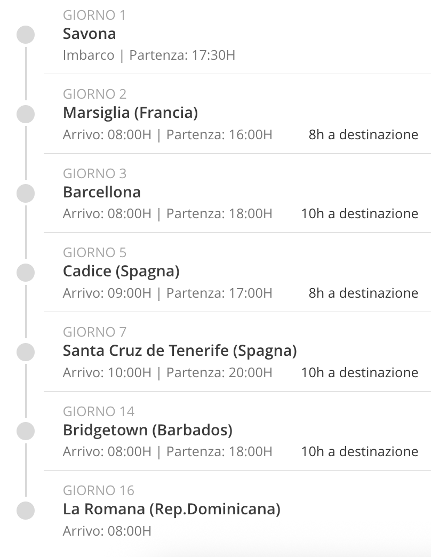
Task: Click La Romana (Rep.Dominicana) heading
Action: 171,510
